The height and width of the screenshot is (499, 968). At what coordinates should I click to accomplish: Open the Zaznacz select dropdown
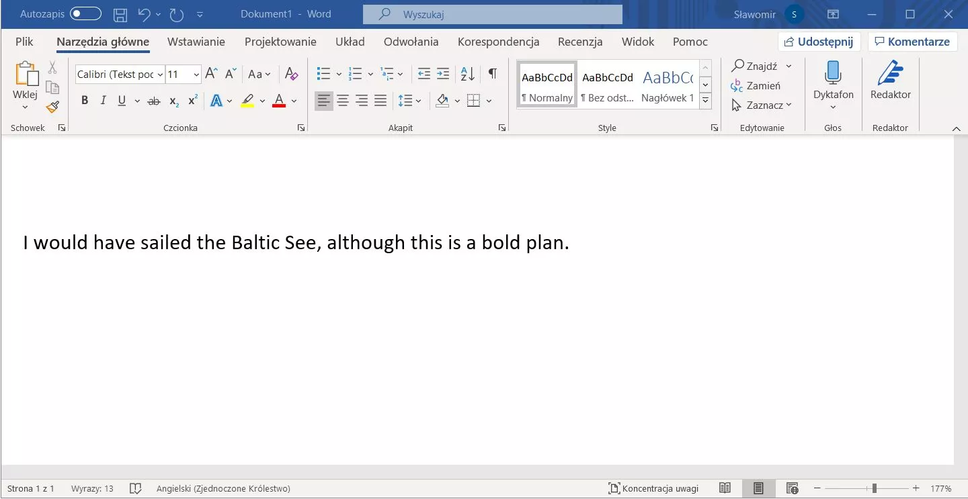[762, 105]
